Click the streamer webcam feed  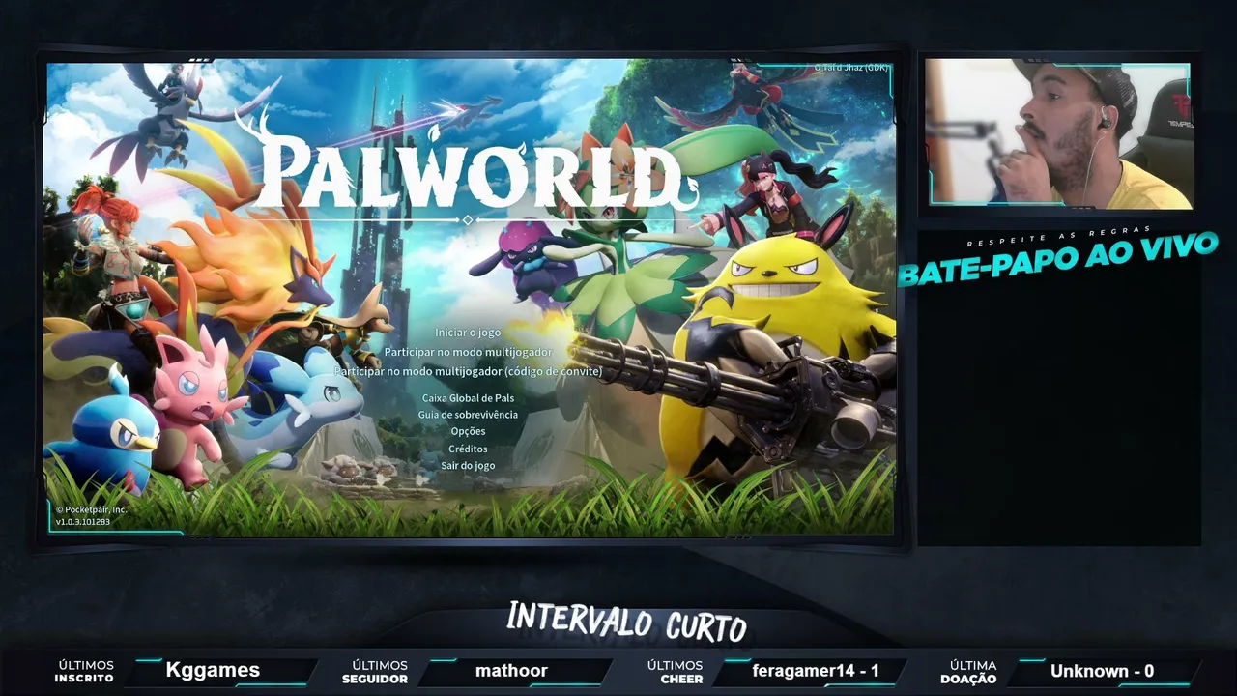tap(1060, 133)
